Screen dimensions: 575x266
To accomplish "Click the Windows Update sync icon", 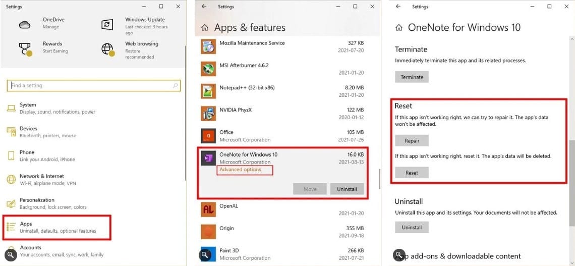I will [107, 25].
